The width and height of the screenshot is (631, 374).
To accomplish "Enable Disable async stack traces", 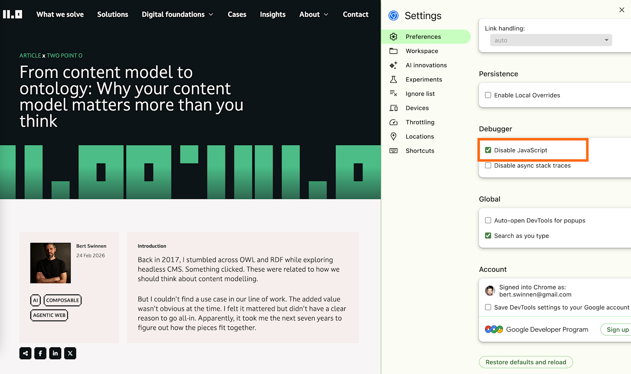I will [x=488, y=165].
